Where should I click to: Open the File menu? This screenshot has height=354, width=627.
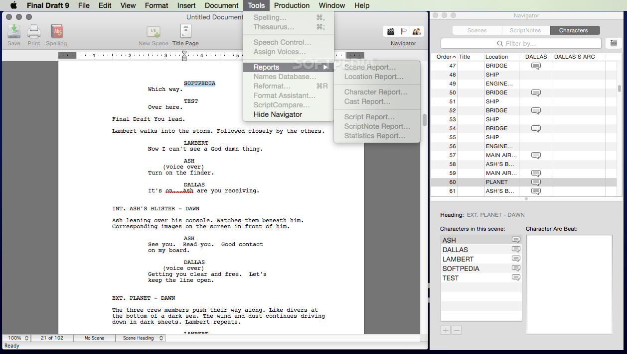point(84,5)
